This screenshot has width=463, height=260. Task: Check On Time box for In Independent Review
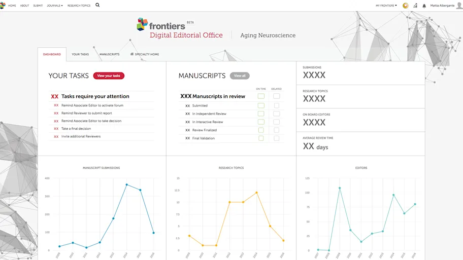[261, 114]
